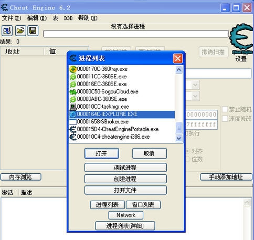Open the 编辑(E) menu
Viewport: 254px width, 240px height.
point(37,18)
